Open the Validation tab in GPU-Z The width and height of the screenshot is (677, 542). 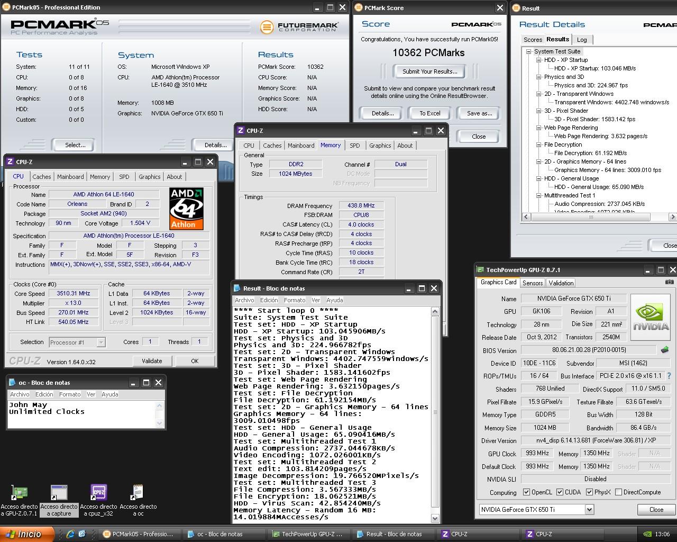561,283
